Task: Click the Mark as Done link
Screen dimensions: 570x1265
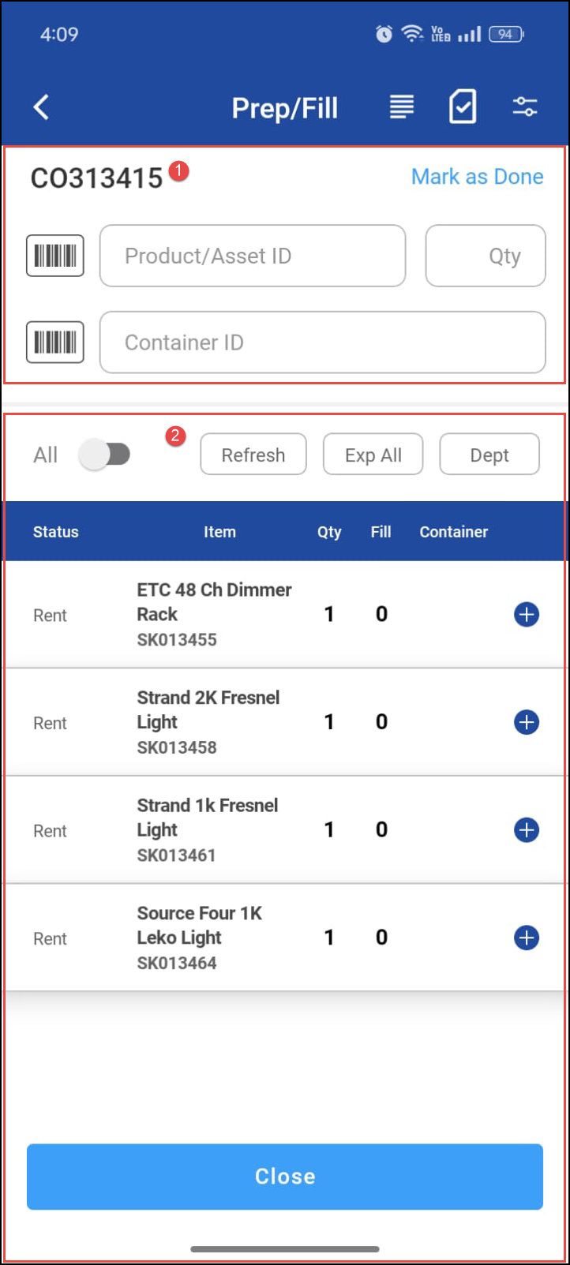Action: click(477, 177)
